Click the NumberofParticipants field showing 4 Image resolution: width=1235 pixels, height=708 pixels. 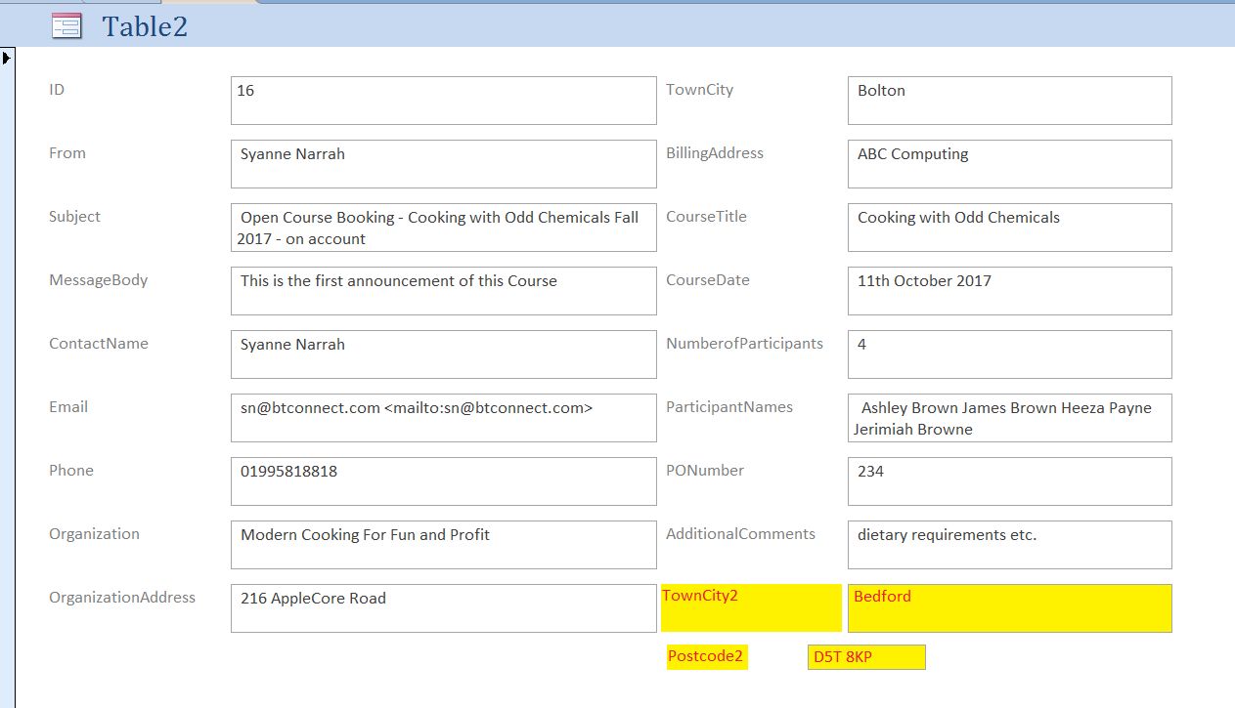(x=1010, y=354)
